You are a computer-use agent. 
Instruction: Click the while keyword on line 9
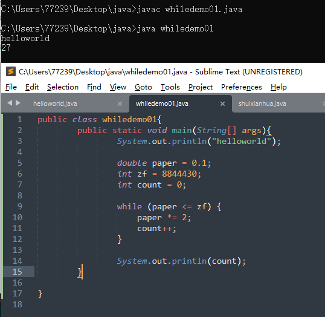click(x=129, y=206)
